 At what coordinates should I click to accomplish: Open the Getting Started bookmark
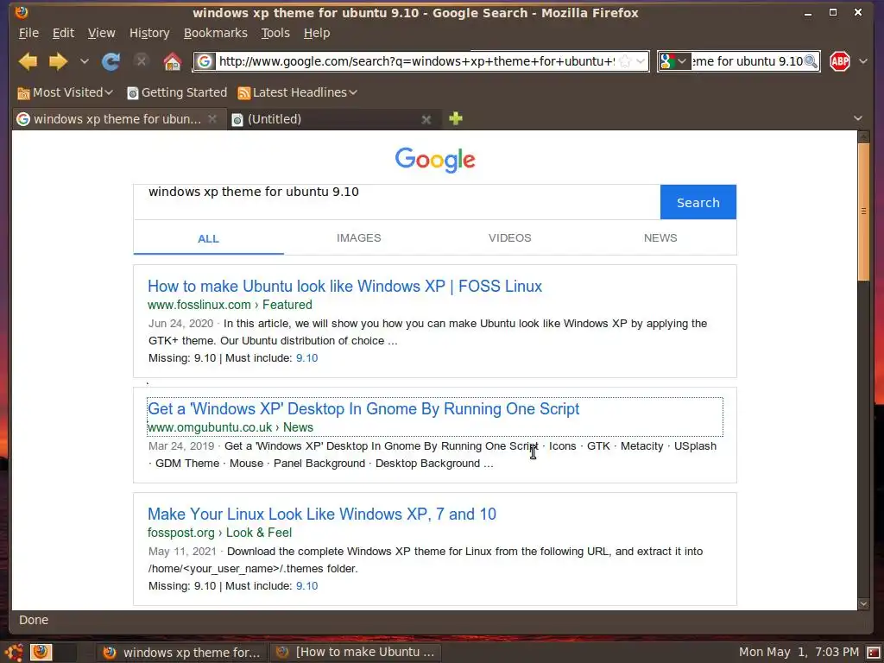tap(176, 92)
